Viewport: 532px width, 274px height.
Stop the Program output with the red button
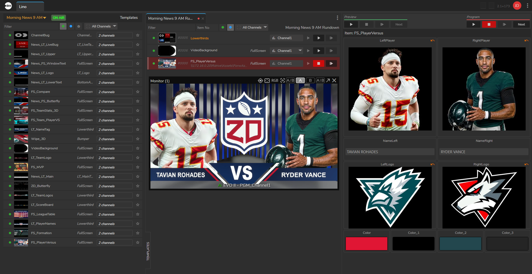click(x=489, y=24)
